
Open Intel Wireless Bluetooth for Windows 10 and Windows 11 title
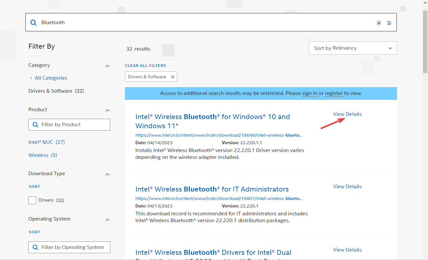213,121
